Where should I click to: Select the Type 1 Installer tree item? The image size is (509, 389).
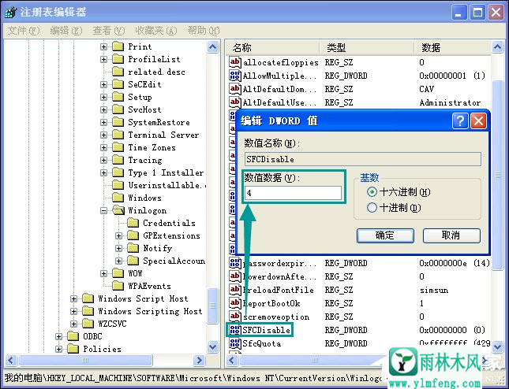pos(166,173)
